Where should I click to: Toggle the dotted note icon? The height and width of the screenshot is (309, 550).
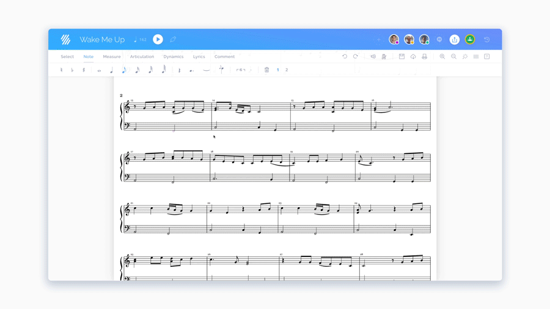tap(191, 70)
